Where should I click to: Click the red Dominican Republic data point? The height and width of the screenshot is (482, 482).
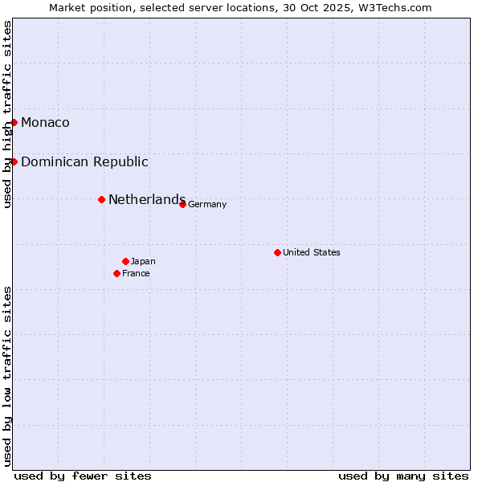[x=14, y=161]
